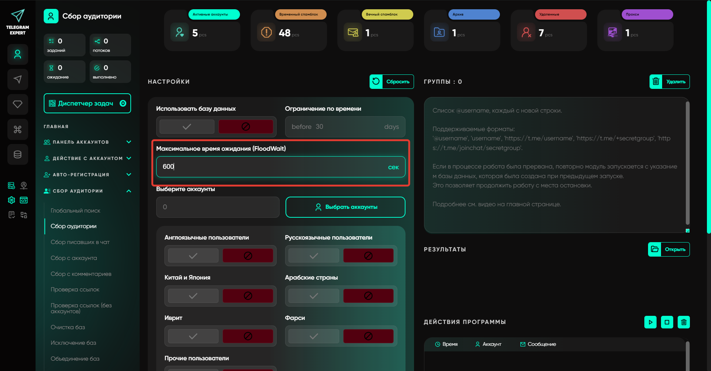Disable English-speaking users with red toggle

pos(248,256)
